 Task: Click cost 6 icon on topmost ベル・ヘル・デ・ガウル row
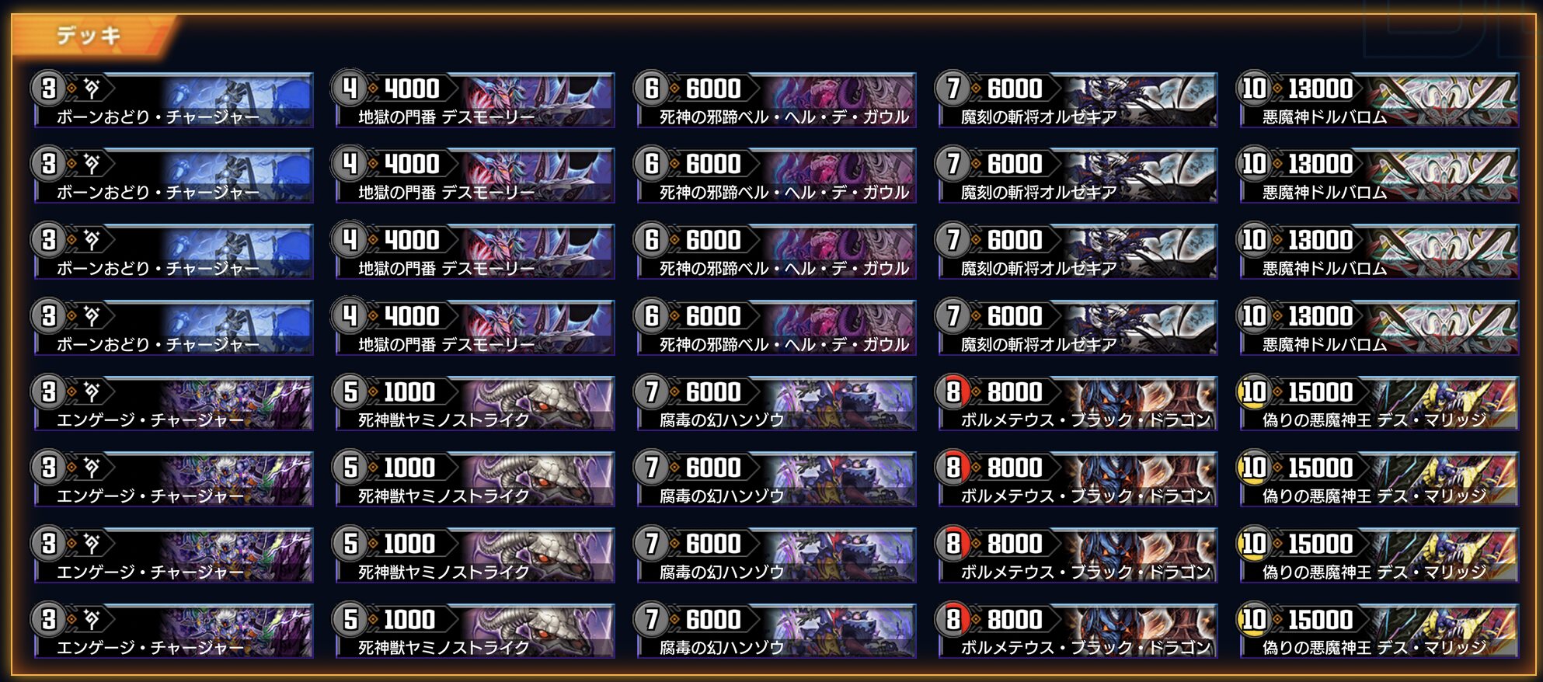click(651, 89)
